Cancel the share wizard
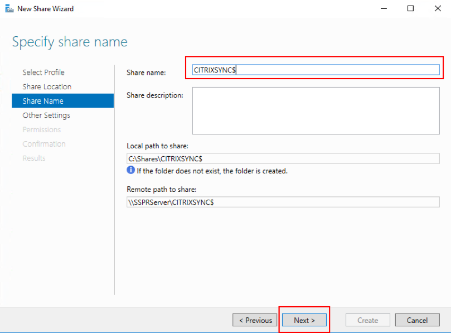Screen dimensions: 451x333 point(417,320)
